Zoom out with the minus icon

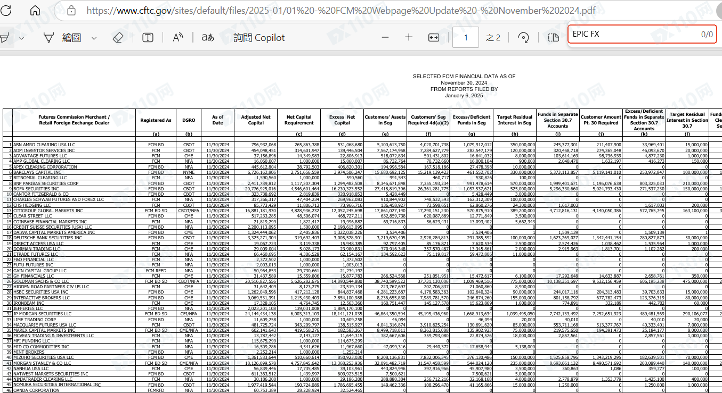[x=385, y=37]
